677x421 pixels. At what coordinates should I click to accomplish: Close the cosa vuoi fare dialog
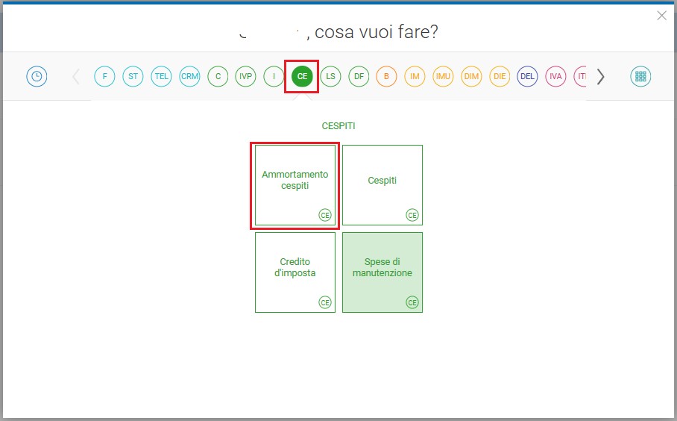coord(661,16)
